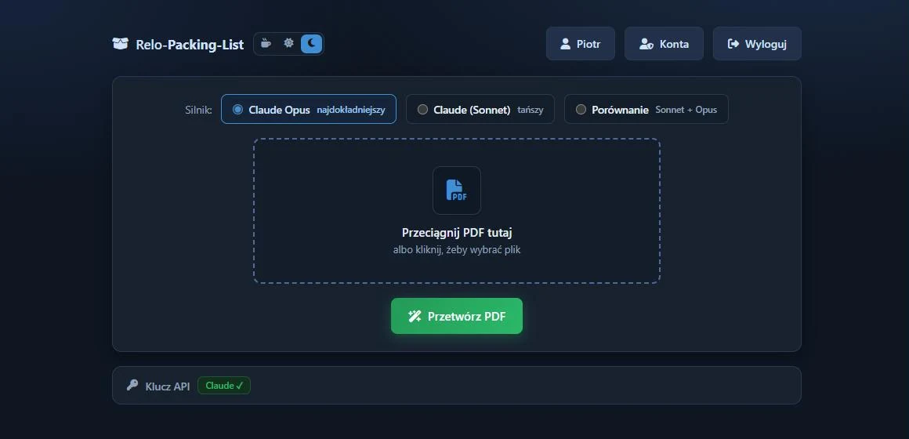909x439 pixels.
Task: Log out with Wyloguj button
Action: [x=756, y=43]
